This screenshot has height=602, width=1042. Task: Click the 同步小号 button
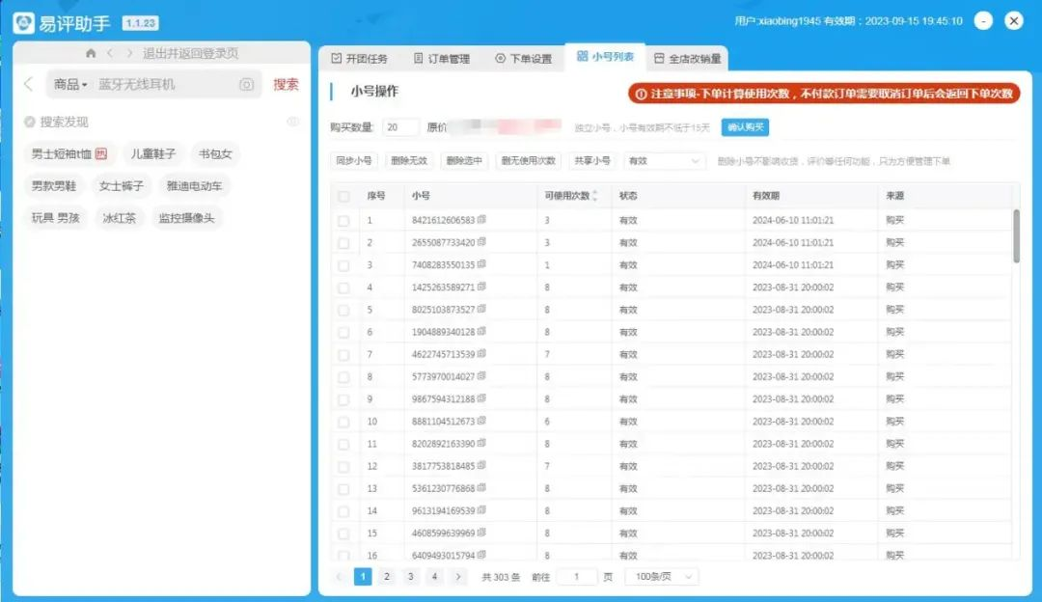pyautogui.click(x=354, y=161)
